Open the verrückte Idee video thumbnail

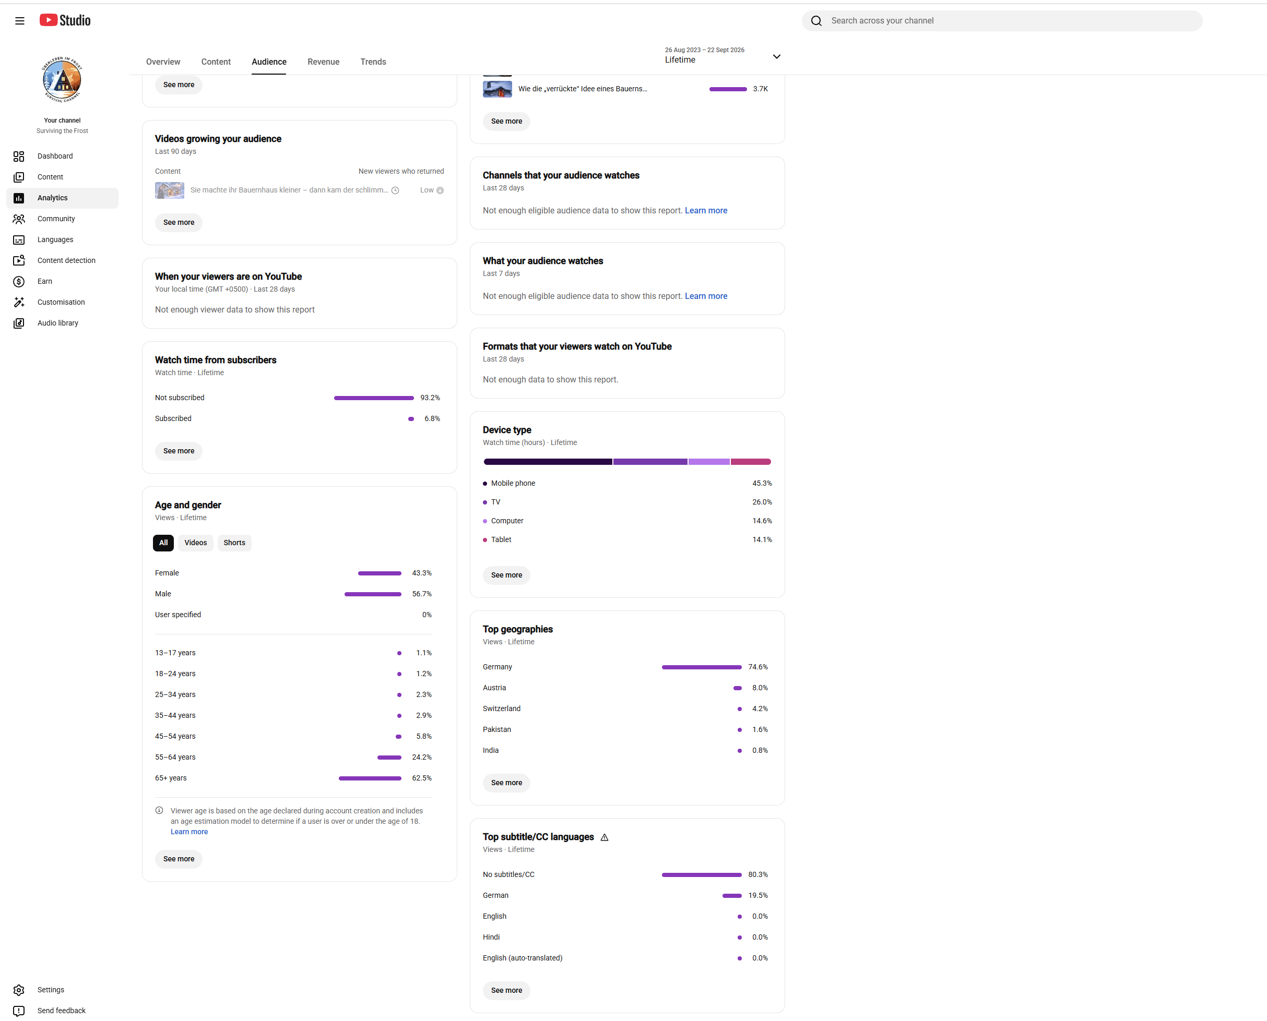pyautogui.click(x=498, y=89)
